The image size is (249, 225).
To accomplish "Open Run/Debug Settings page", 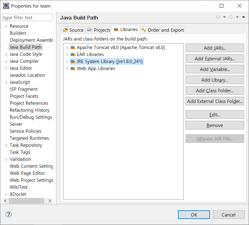I will (x=31, y=117).
